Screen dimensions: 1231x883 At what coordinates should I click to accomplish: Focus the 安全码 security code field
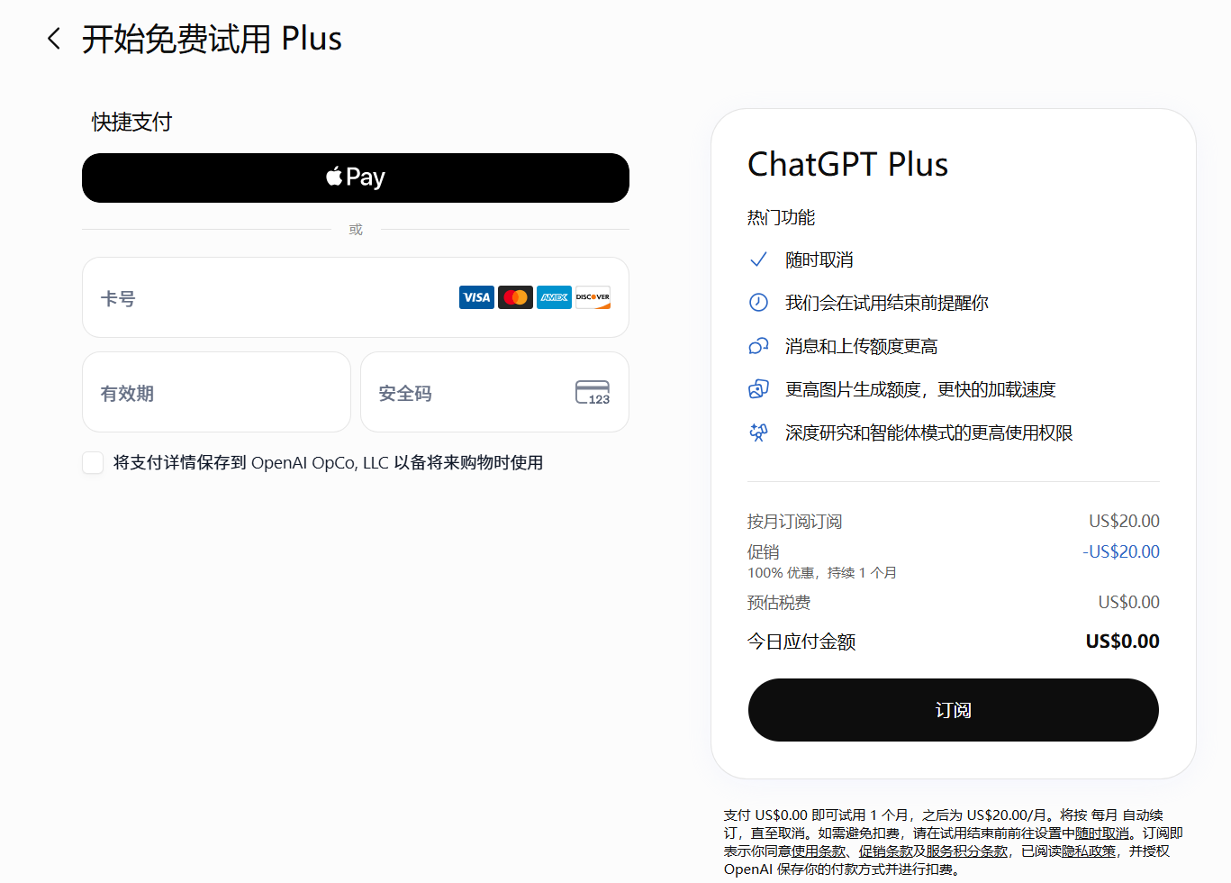click(x=494, y=392)
